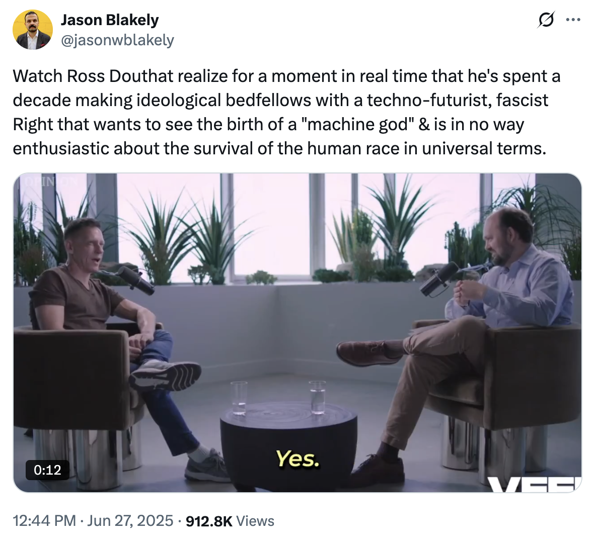594x545 pixels.
Task: Open the Jason Blakely display name link
Action: pyautogui.click(x=110, y=20)
